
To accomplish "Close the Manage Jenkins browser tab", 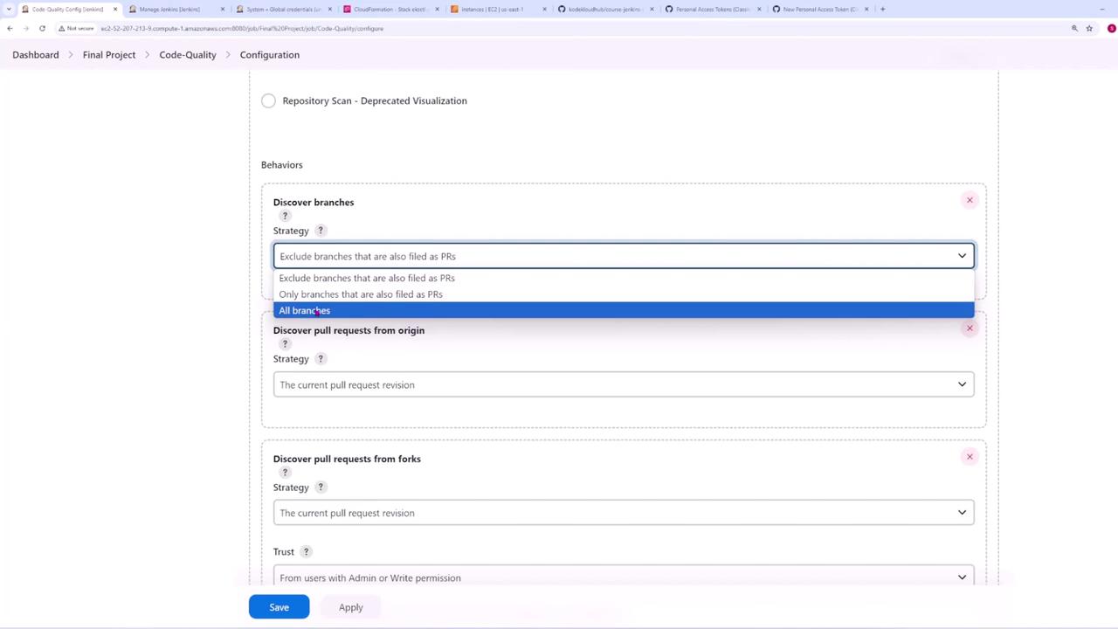I will pos(222,9).
